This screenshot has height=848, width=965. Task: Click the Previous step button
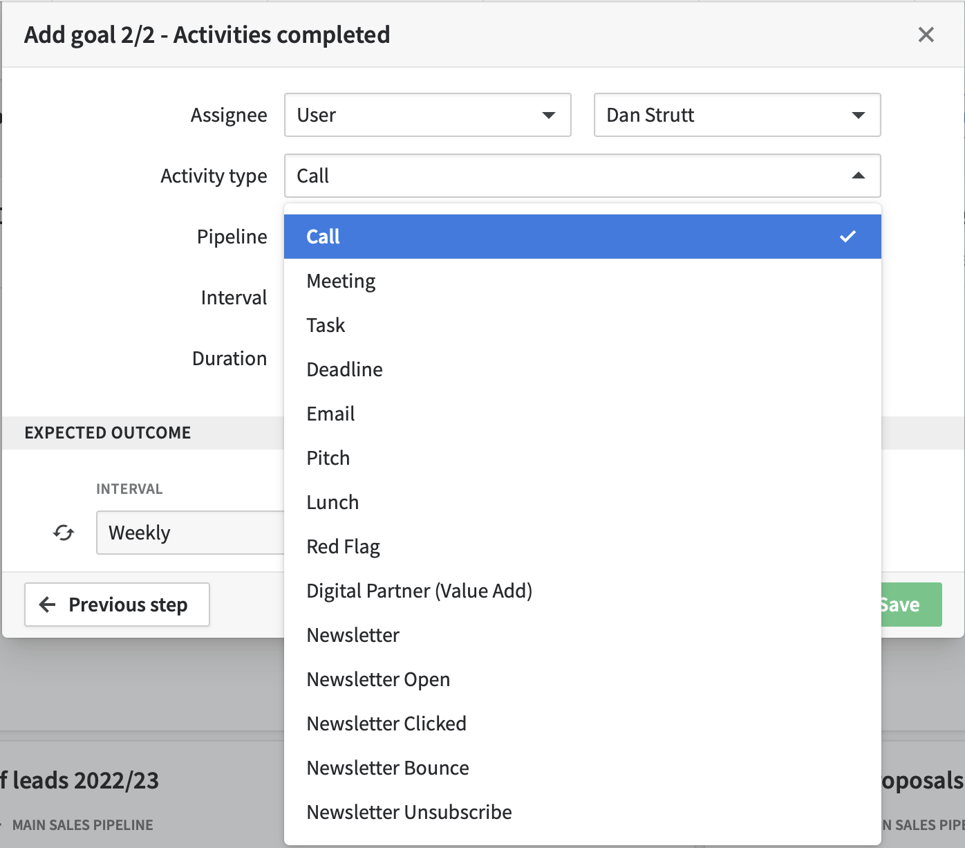click(x=117, y=605)
